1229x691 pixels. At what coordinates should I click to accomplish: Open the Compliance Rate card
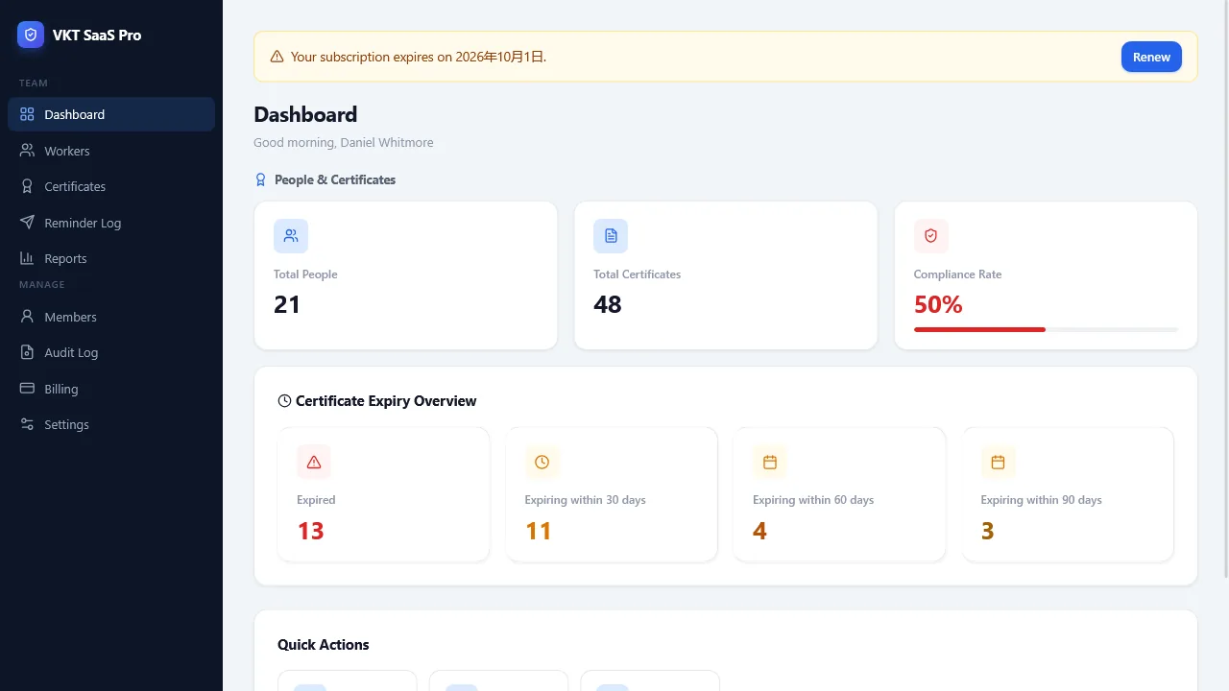click(x=1046, y=275)
